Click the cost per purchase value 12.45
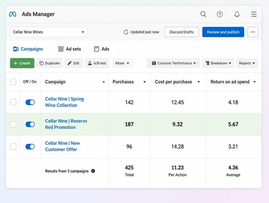The image size is (269, 203). (178, 102)
